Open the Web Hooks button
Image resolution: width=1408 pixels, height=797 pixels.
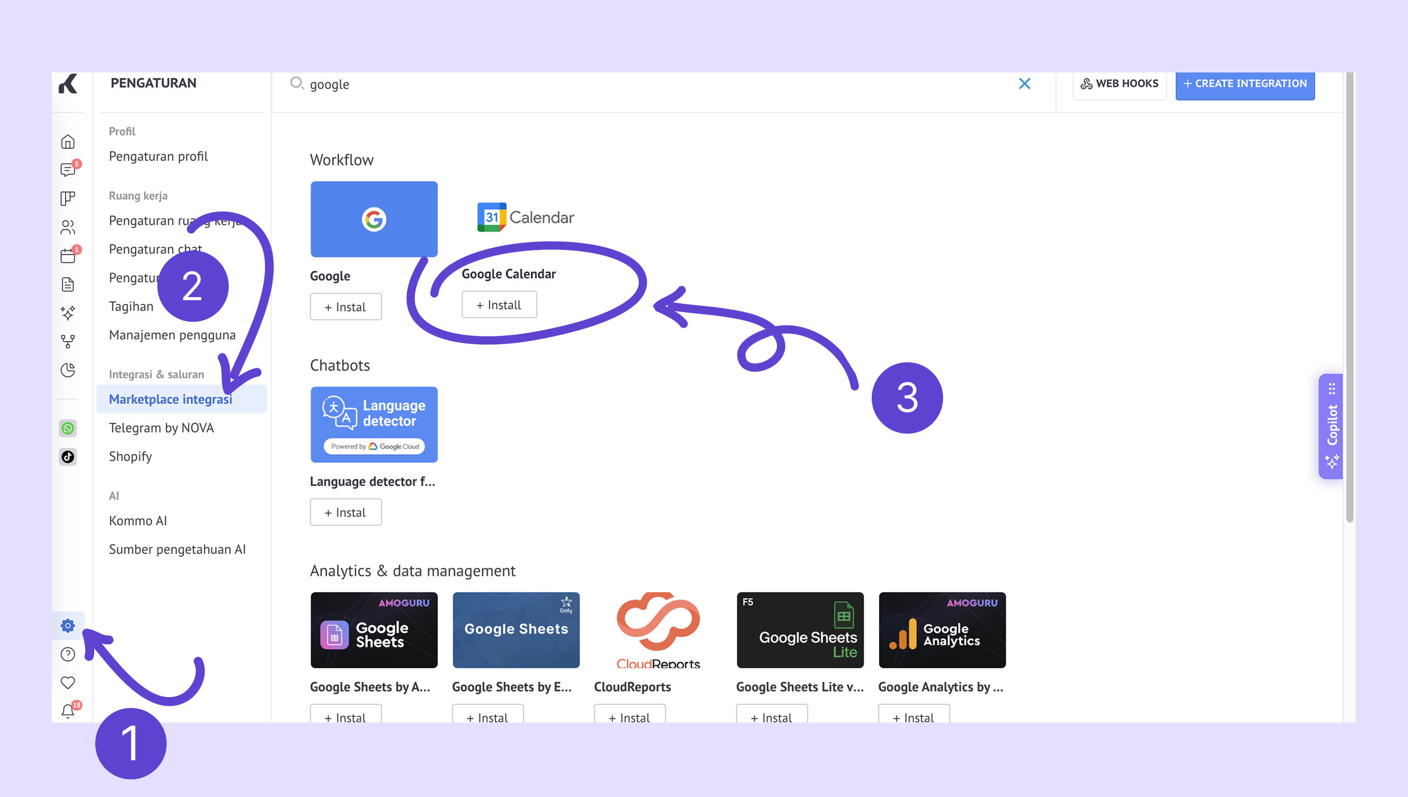[x=1119, y=84]
